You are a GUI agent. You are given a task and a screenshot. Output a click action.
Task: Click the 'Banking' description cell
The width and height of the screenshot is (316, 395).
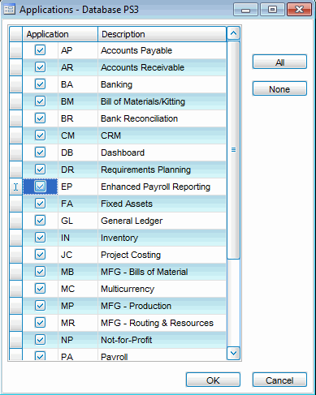click(x=162, y=84)
